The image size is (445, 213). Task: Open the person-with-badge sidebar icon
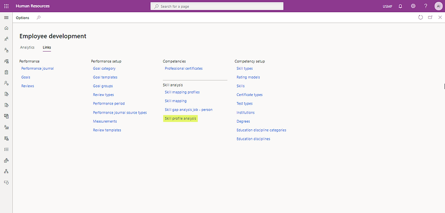pos(6,83)
